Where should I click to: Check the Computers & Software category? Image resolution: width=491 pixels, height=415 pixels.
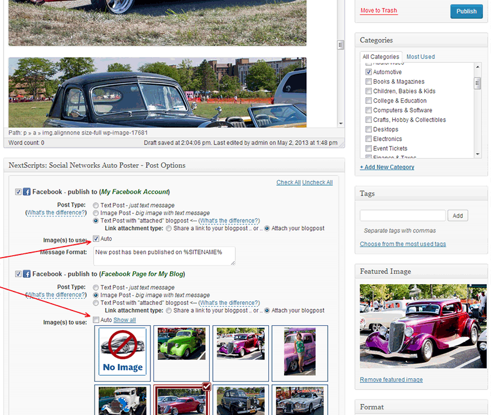point(369,110)
